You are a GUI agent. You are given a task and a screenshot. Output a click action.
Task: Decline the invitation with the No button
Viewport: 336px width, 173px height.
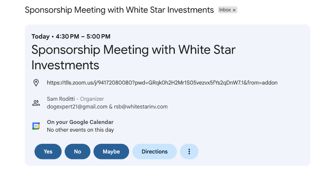(x=78, y=152)
